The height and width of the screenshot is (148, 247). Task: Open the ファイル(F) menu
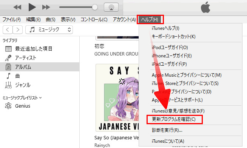11,20
